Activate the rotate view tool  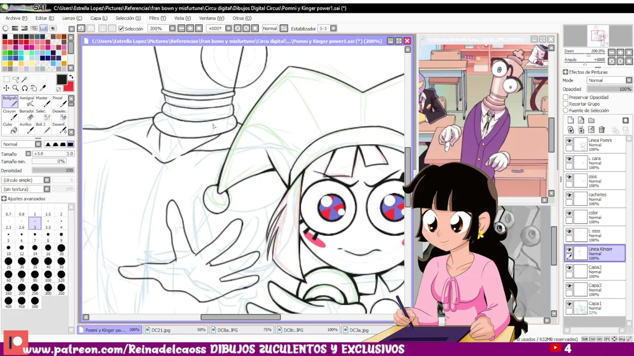point(25,88)
